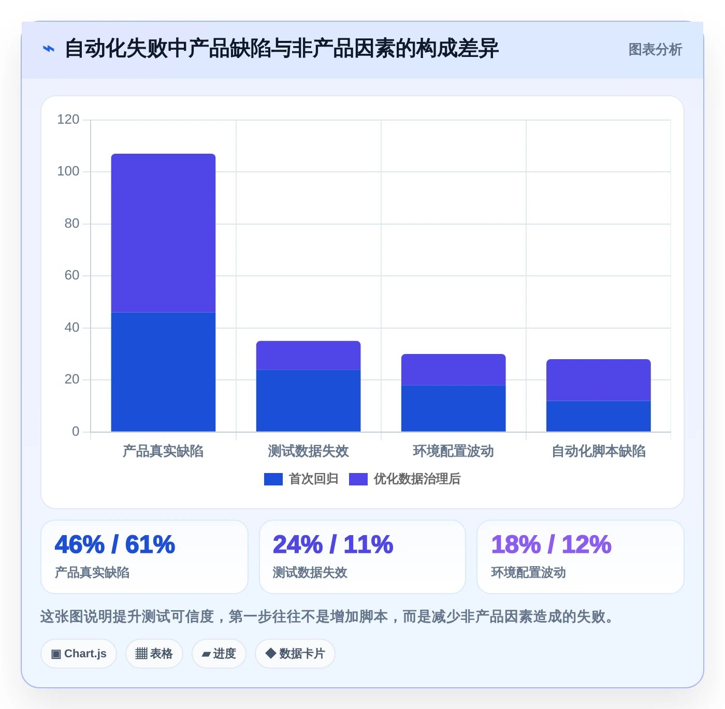Viewport: 725px width, 709px height.
Task: Click the blue segment of 测试数据失效 bar
Action: pyautogui.click(x=308, y=401)
